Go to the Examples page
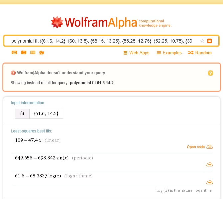223x199 pixels. tap(169, 53)
